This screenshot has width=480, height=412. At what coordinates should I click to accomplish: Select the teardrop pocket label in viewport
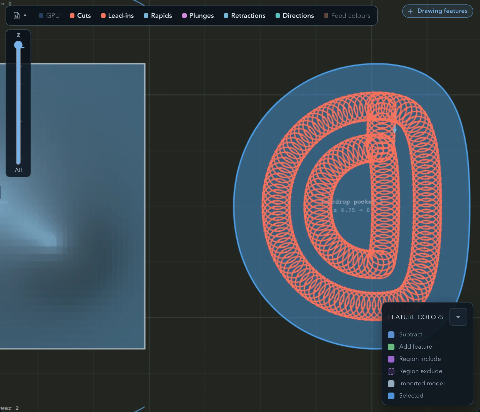point(352,202)
